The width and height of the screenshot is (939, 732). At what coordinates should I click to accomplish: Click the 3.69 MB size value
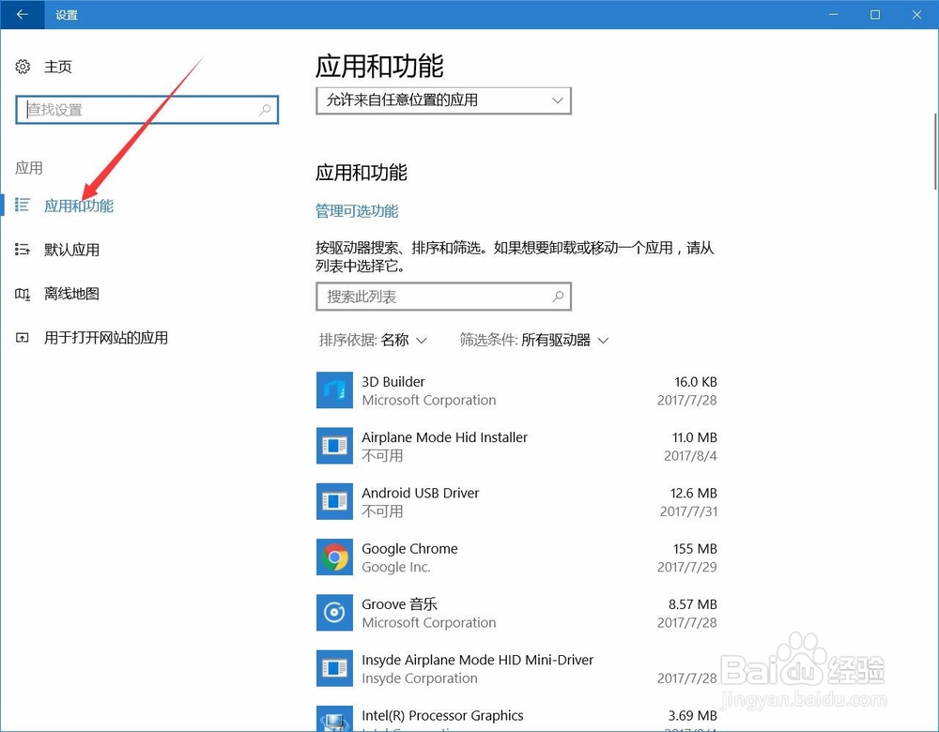coord(692,716)
